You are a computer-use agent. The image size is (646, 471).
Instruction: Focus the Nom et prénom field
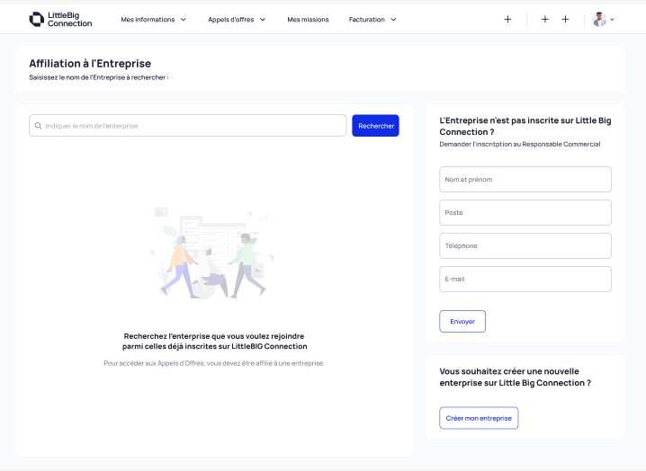click(x=525, y=180)
